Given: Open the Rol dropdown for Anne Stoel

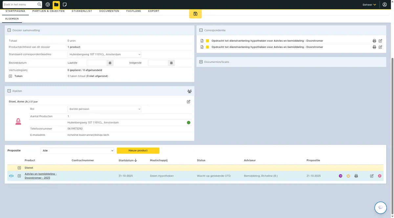Looking at the screenshot, I should click(x=104, y=109).
